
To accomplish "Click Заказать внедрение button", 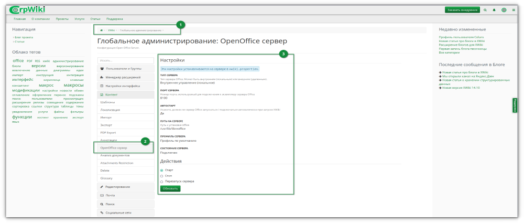I will tap(462, 10).
